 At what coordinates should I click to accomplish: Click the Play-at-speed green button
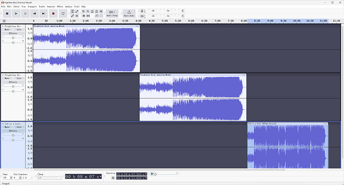pos(152,174)
